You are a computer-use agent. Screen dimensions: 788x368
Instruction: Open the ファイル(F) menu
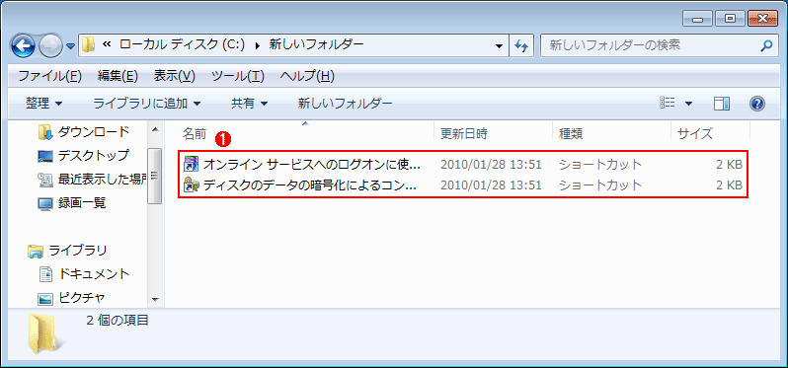(49, 76)
